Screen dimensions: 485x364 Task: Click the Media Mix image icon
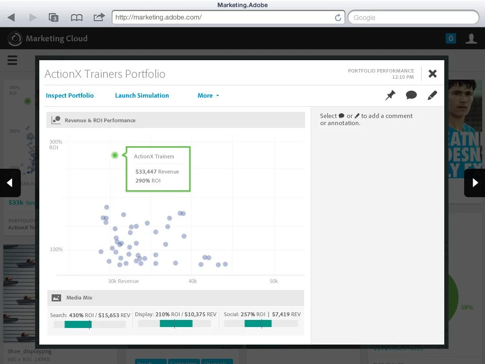coord(56,298)
